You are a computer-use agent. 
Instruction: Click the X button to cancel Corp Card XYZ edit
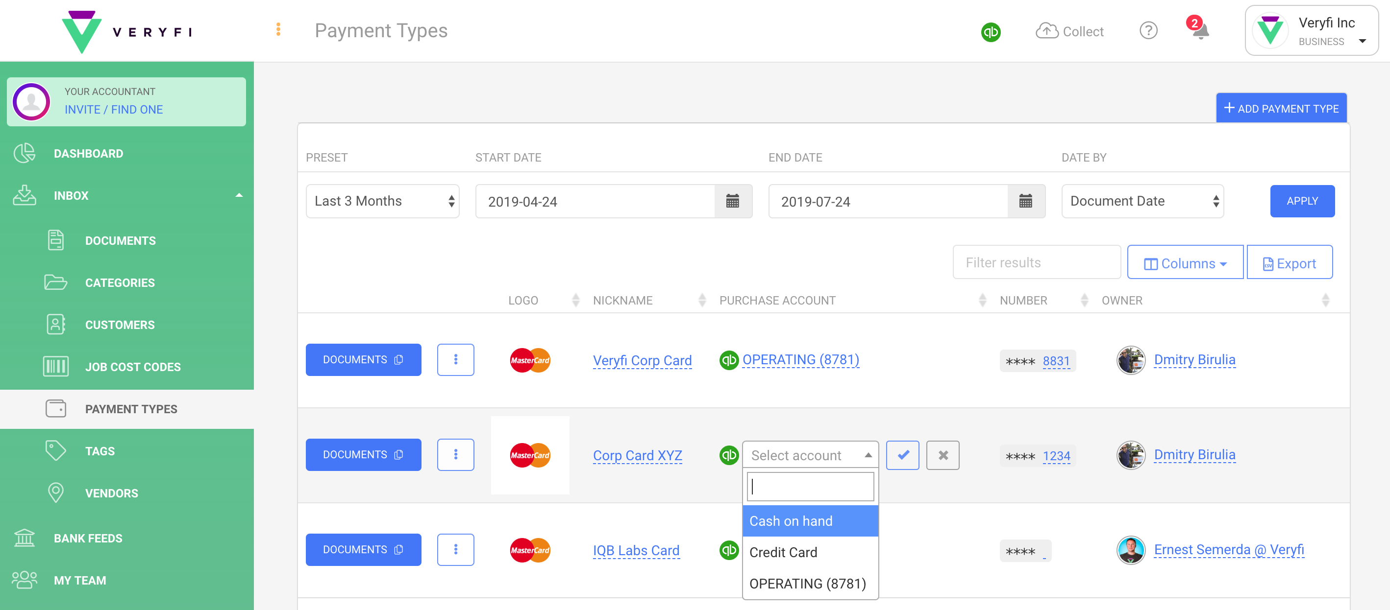pyautogui.click(x=943, y=454)
